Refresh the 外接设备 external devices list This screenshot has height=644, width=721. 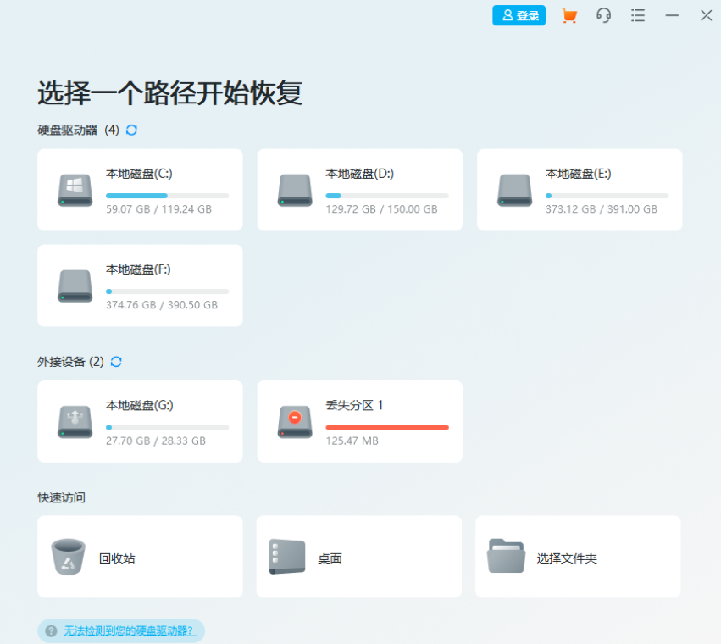coord(116,362)
